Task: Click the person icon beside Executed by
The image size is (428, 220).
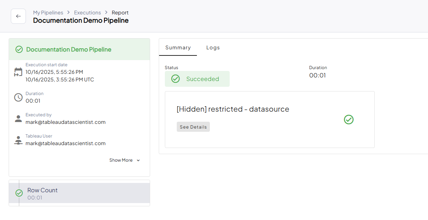Action: tap(18, 119)
